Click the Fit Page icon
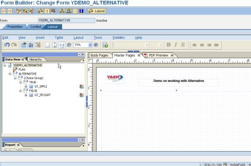Viewport: 251px width, 166px height. pos(55,45)
